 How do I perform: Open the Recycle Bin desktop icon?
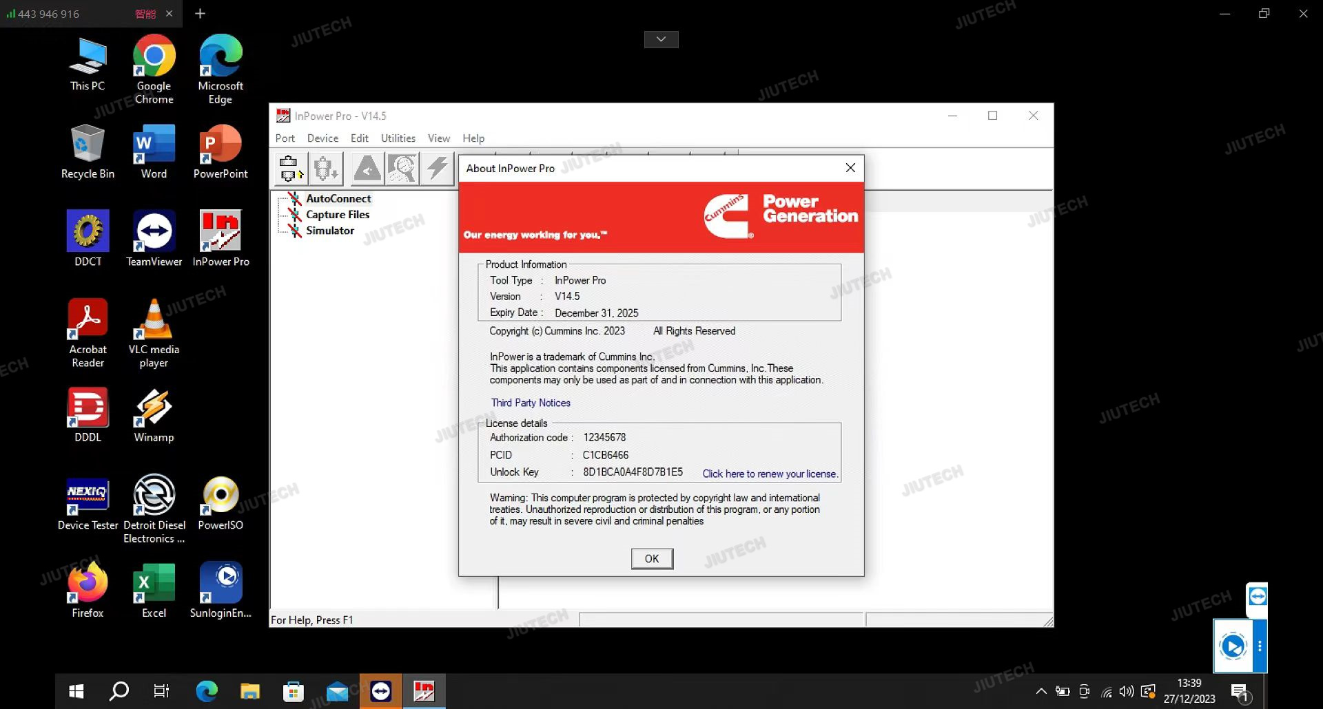(88, 151)
